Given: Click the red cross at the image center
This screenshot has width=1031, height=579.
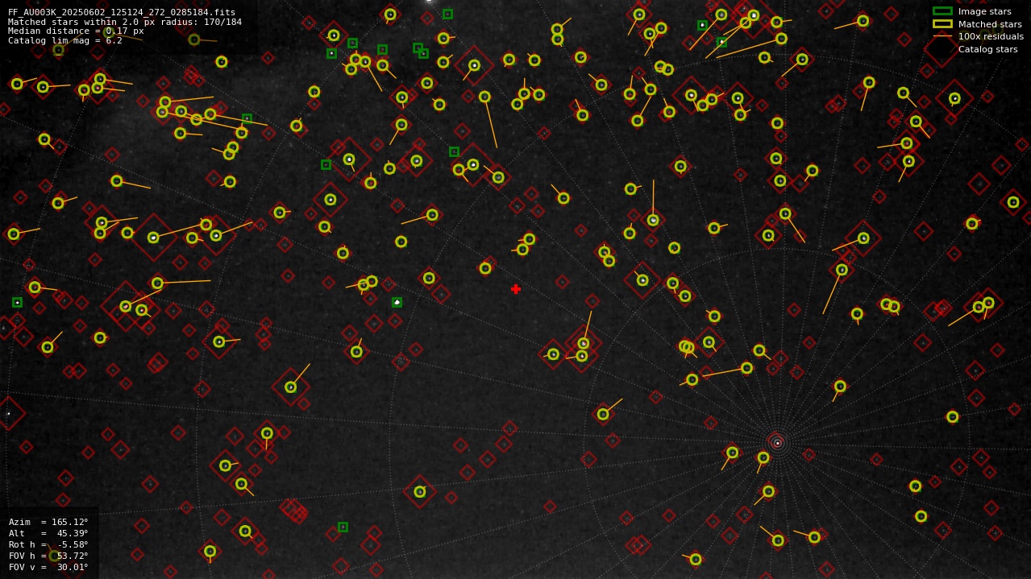Looking at the screenshot, I should click(x=516, y=289).
